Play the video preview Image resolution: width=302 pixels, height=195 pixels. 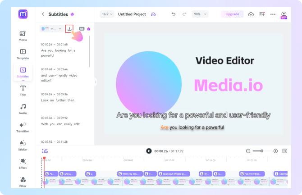pyautogui.click(x=149, y=151)
